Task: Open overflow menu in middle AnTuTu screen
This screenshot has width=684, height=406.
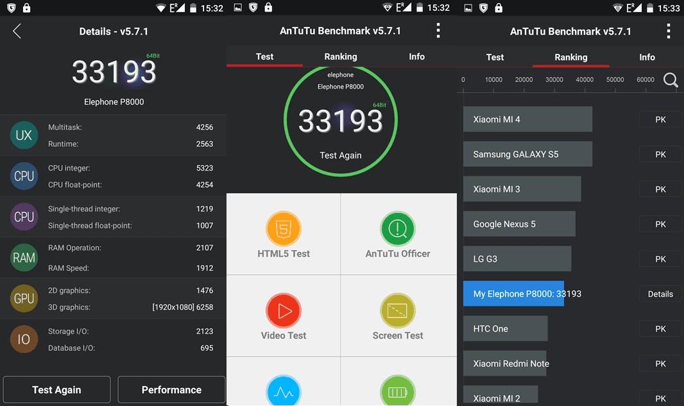Action: point(438,31)
